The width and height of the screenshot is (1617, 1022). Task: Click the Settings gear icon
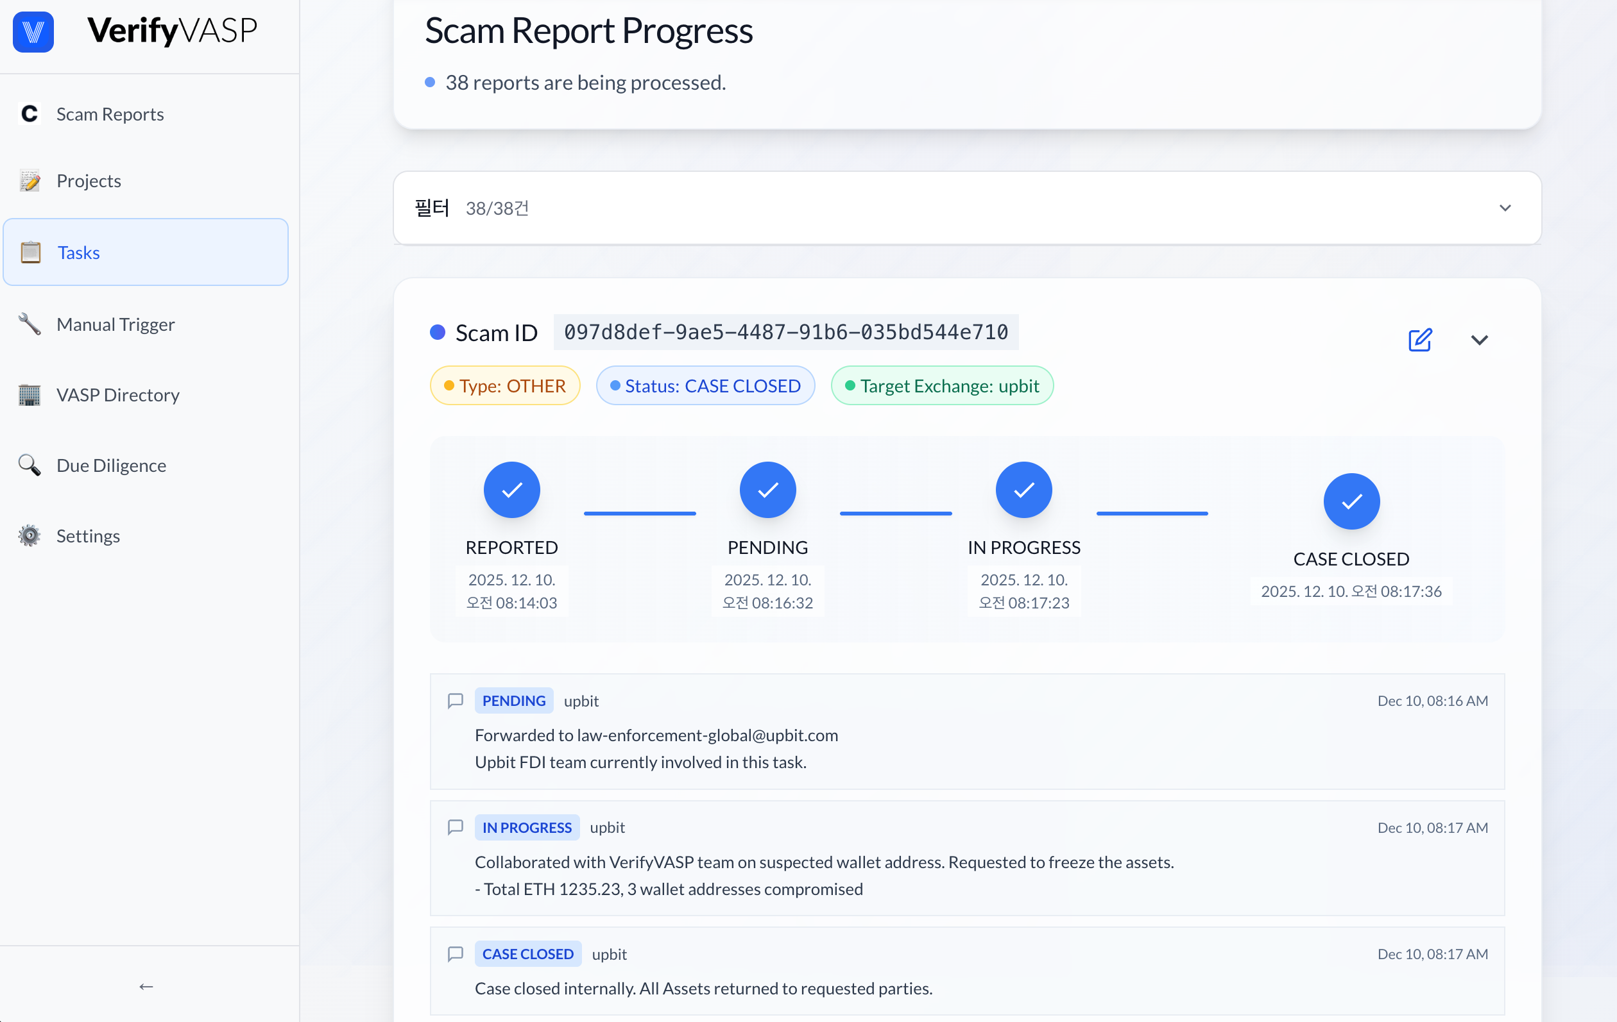click(30, 535)
